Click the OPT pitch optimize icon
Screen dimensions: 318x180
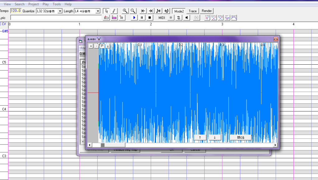[x=227, y=18]
